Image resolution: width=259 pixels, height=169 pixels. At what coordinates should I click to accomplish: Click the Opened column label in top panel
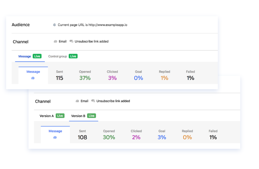tap(85, 72)
